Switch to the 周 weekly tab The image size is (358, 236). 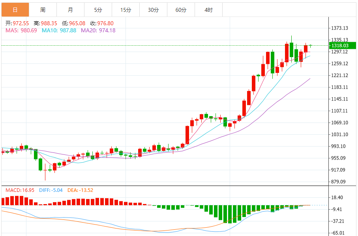coord(43,10)
